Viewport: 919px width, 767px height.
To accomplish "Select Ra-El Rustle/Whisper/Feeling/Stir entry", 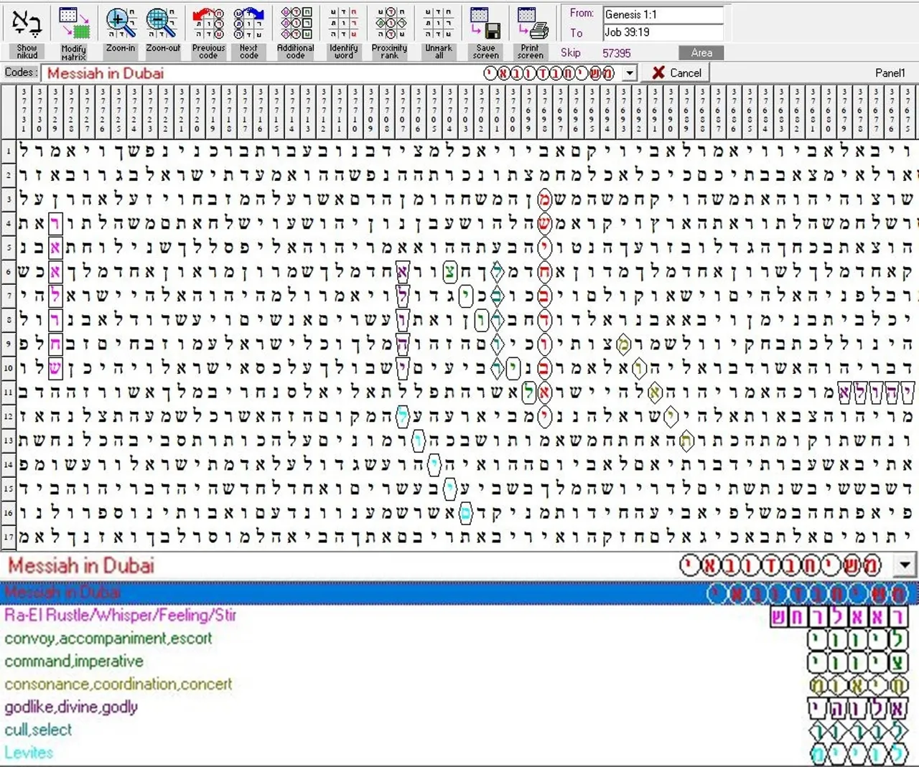I will [x=459, y=616].
